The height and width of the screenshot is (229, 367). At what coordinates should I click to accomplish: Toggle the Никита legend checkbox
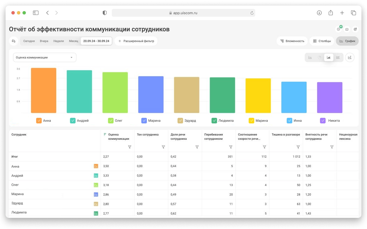click(323, 121)
